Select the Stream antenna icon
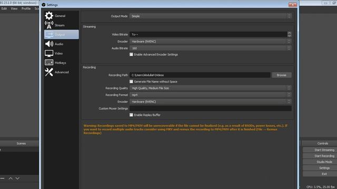 click(49, 25)
